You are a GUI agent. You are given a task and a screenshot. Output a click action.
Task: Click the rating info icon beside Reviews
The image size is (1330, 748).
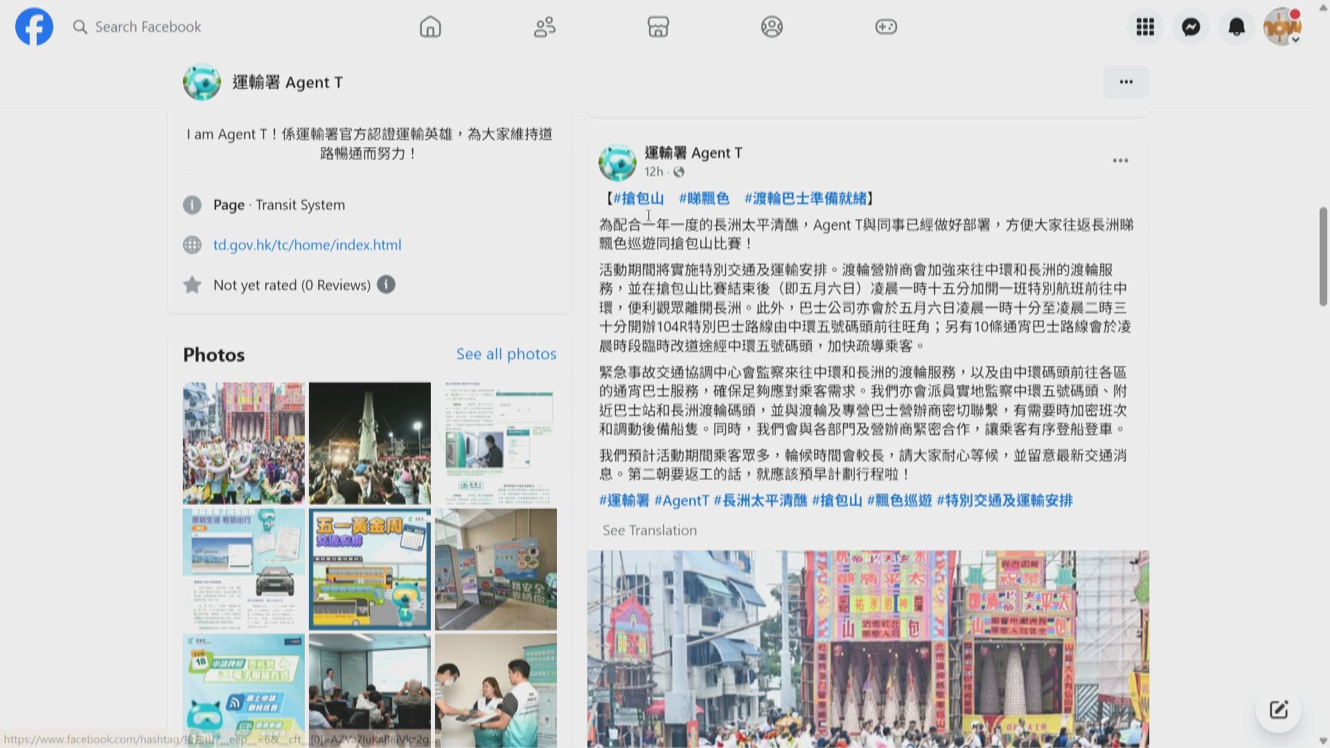[386, 285]
